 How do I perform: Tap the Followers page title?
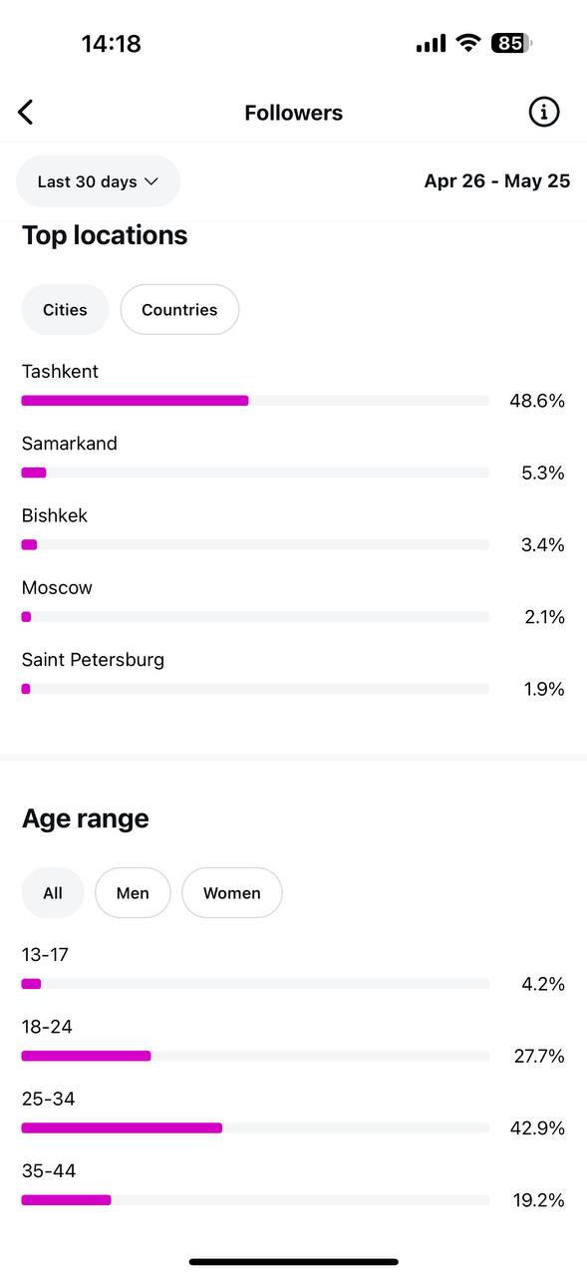(293, 113)
